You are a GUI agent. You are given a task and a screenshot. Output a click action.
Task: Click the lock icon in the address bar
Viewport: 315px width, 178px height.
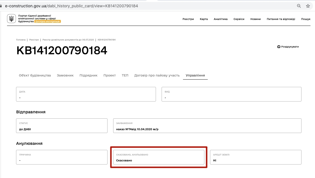pyautogui.click(x=1, y=6)
